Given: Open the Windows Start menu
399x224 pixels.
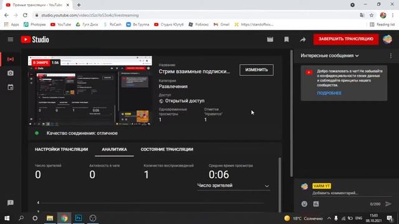Looking at the screenshot, I should 7,218.
